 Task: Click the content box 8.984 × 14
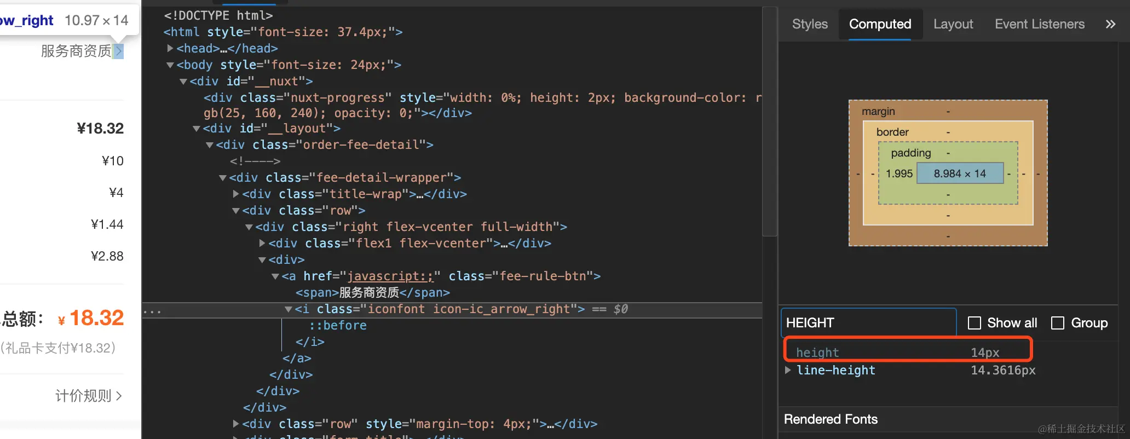[960, 174]
